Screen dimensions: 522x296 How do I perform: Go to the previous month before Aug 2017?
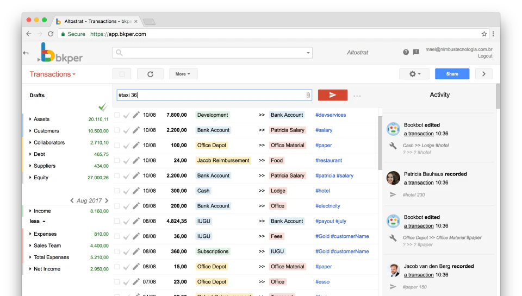pos(72,200)
